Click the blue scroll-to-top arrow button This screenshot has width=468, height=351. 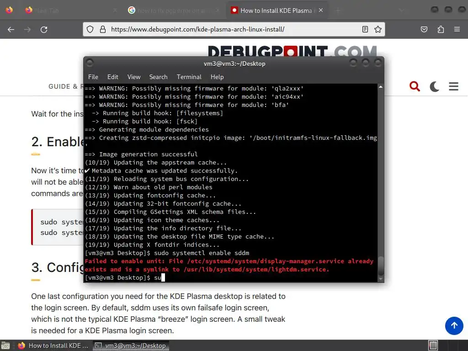454,325
